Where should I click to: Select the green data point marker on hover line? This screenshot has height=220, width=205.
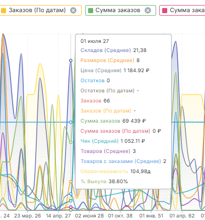tap(71, 142)
